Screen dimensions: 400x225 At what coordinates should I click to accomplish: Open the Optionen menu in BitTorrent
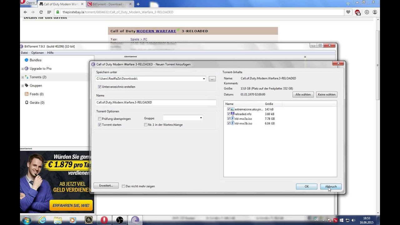coord(37,53)
